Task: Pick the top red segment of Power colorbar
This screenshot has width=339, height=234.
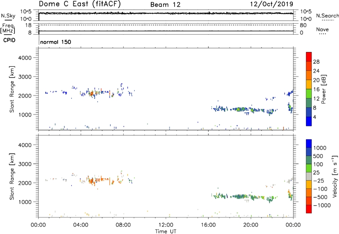Action: click(x=309, y=57)
